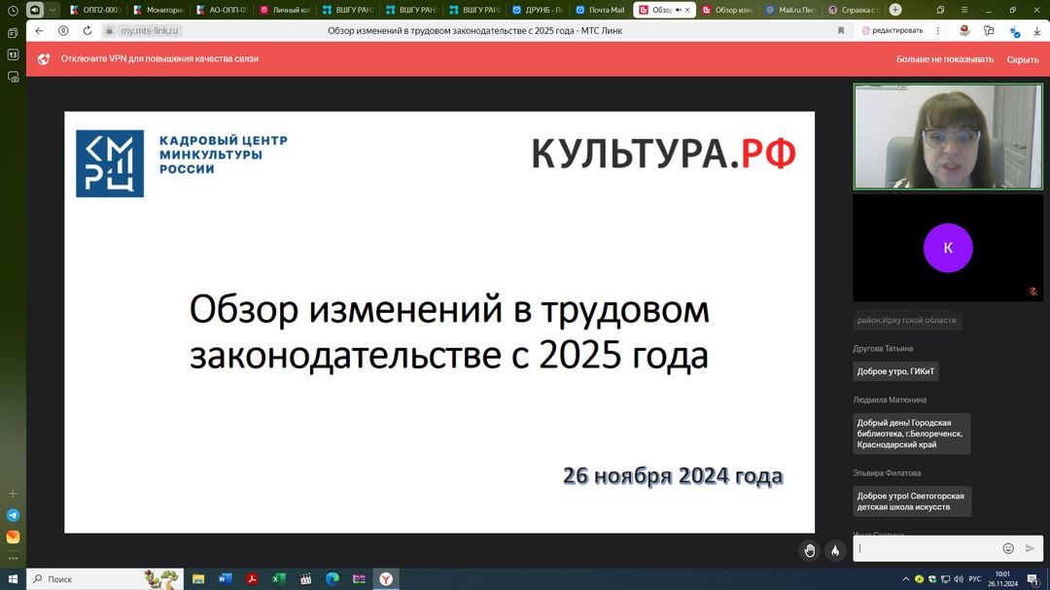This screenshot has height=590, width=1050.
Task: Click the 'редактировать' button in toolbar
Action: click(x=892, y=31)
